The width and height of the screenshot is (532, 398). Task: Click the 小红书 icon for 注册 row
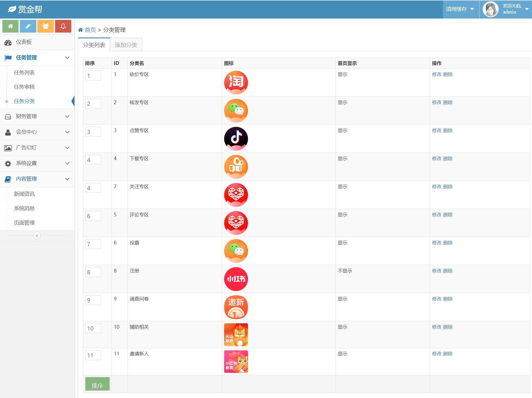click(236, 279)
